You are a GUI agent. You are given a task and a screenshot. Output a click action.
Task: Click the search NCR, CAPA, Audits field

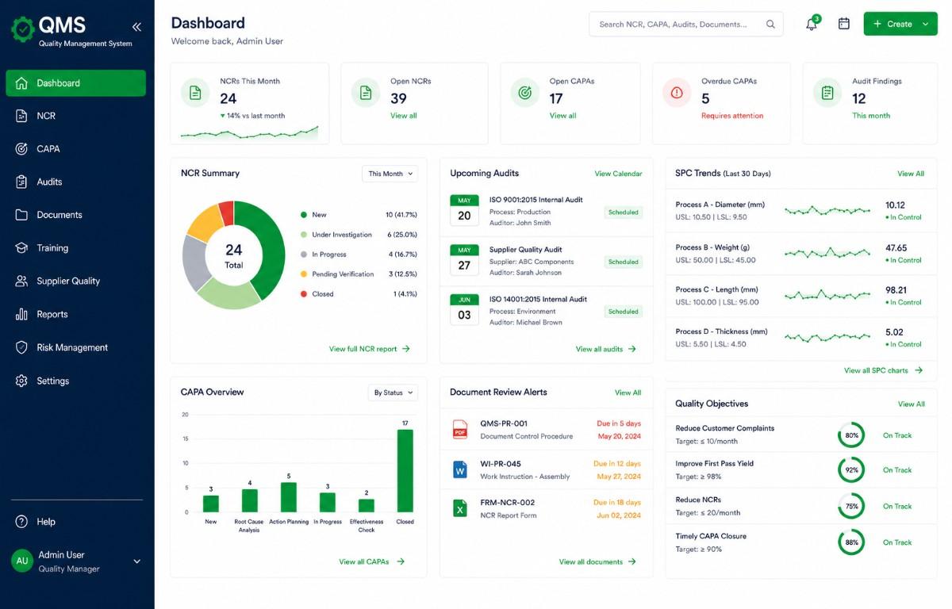coord(685,25)
